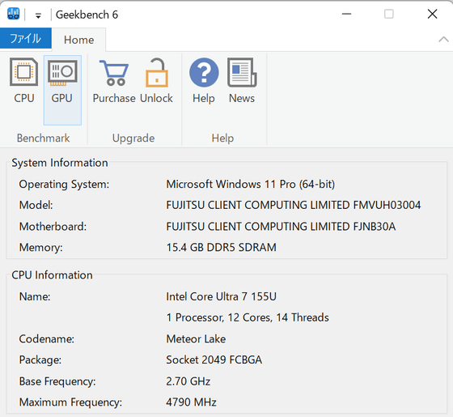Viewport: 453px width, 417px height.
Task: Click the System Information group heading
Action: click(x=60, y=163)
